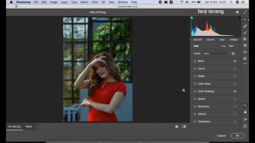This screenshot has height=143, width=255.
Task: Set zoom to 100%
Action: pos(29,127)
